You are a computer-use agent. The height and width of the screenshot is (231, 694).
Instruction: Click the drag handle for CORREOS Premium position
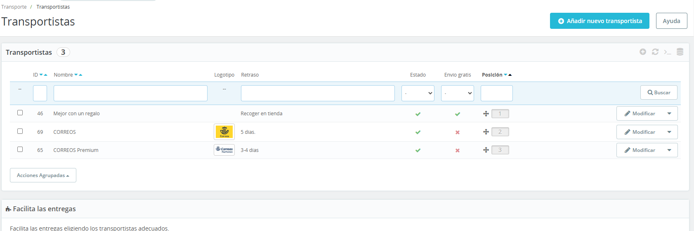pyautogui.click(x=486, y=150)
